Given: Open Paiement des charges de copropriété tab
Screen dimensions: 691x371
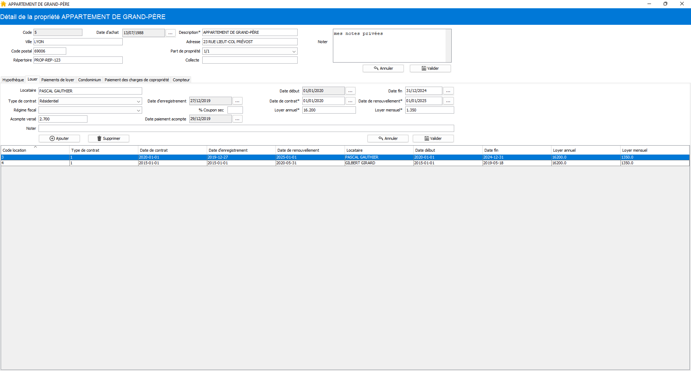Looking at the screenshot, I should [x=137, y=80].
